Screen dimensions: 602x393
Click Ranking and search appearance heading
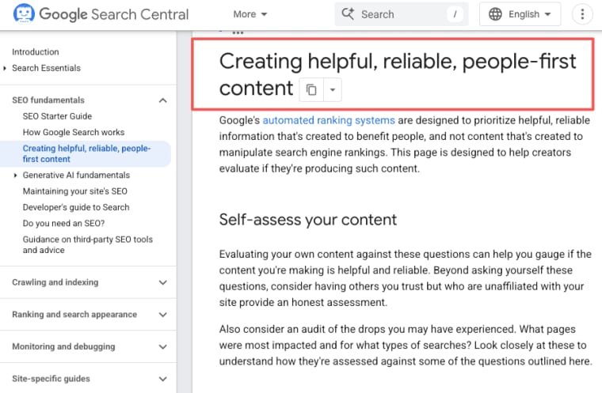[x=74, y=315]
